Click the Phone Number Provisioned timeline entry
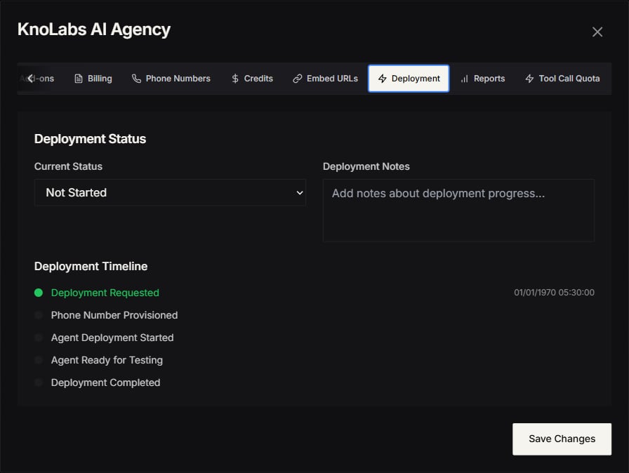 (114, 315)
